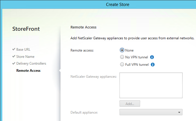Click the 'Add NetScaler Gateway appliances' description
The width and height of the screenshot is (196, 121).
(x=132, y=38)
